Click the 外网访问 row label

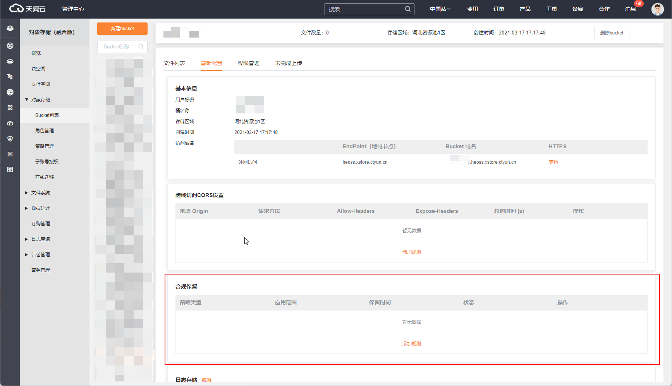(247, 162)
